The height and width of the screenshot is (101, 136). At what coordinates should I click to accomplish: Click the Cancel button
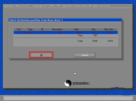(x=85, y=55)
